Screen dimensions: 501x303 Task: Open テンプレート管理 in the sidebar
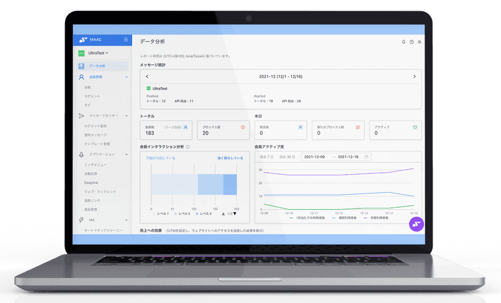click(x=97, y=144)
